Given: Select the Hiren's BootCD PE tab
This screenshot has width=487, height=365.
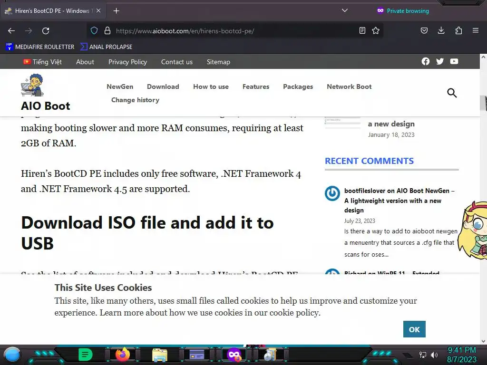Looking at the screenshot, I should pos(53,11).
